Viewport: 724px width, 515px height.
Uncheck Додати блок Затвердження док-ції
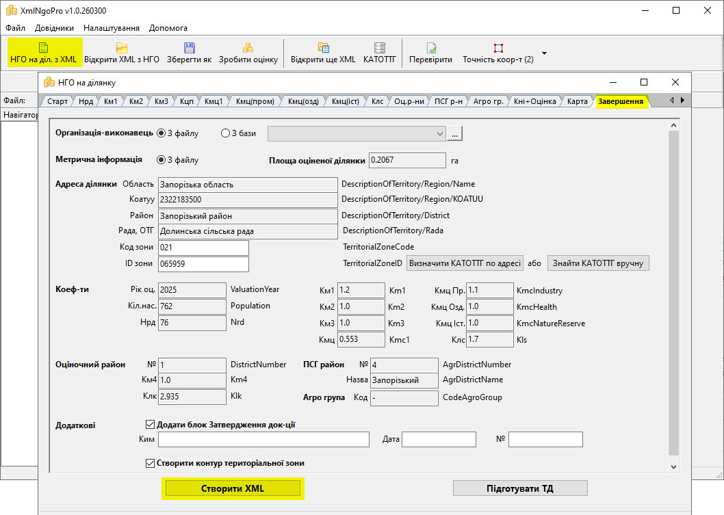[151, 425]
